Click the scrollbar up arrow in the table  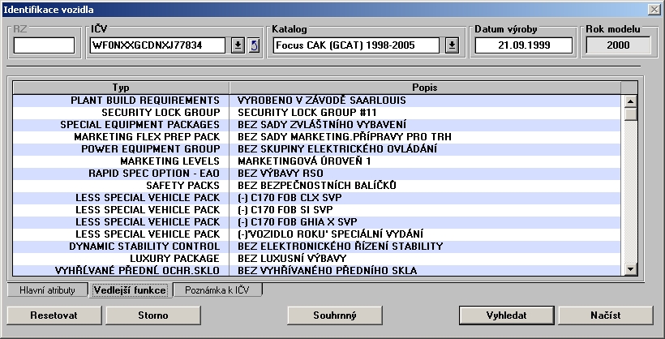click(630, 101)
